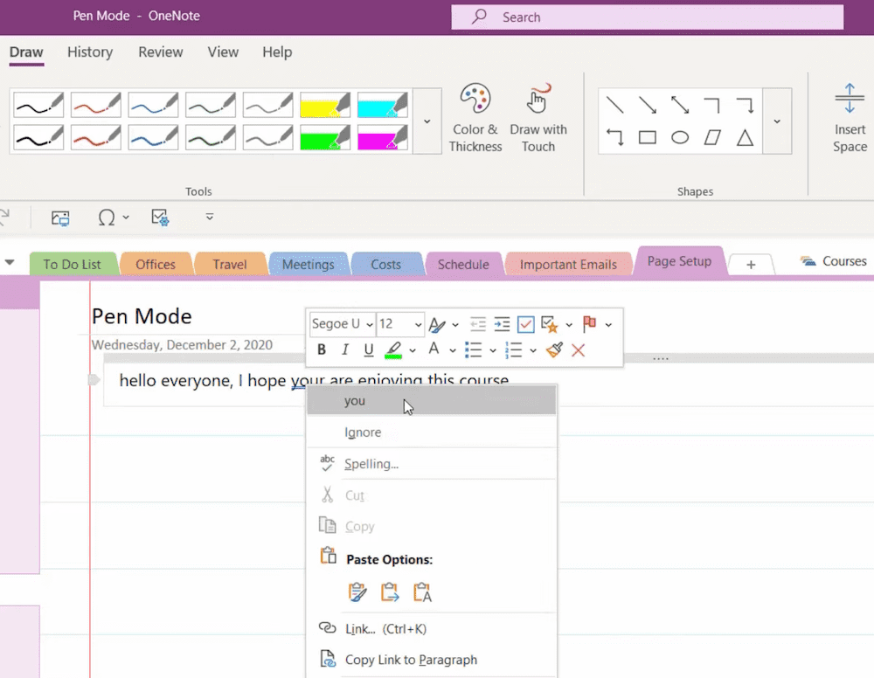874x678 pixels.
Task: Select the double-headed arrow shape
Action: click(x=680, y=105)
